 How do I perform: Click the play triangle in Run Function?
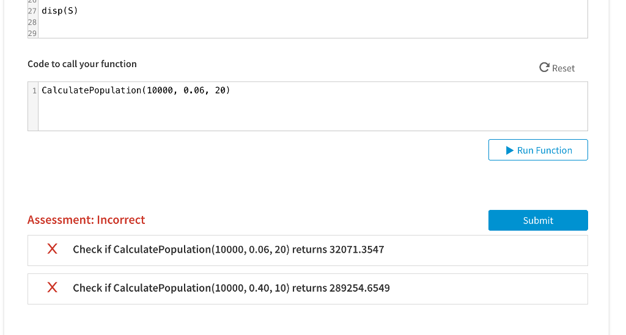(509, 150)
